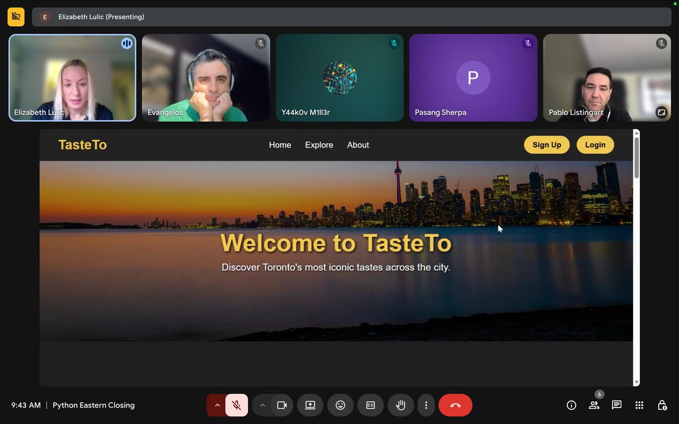Open the About nav link
The height and width of the screenshot is (424, 679).
[x=358, y=145]
